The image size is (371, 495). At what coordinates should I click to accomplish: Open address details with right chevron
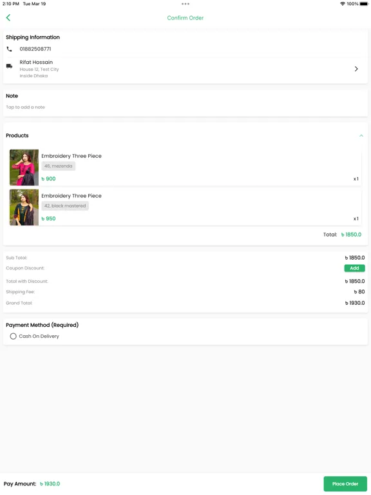pyautogui.click(x=356, y=69)
